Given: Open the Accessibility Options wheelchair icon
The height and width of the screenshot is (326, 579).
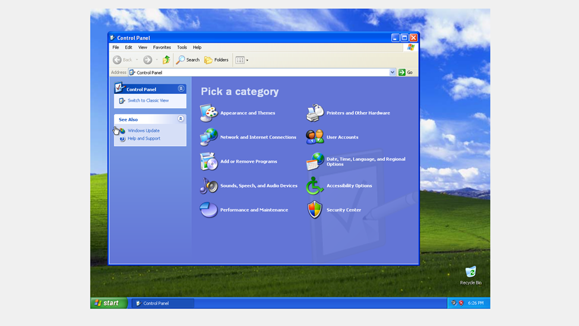Looking at the screenshot, I should (315, 186).
